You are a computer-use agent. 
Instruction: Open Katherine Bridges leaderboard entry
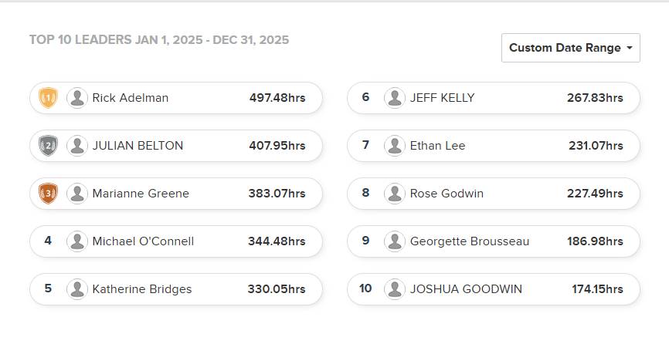click(142, 289)
